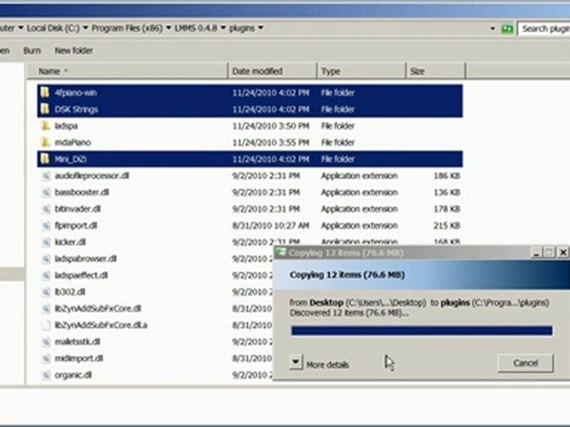This screenshot has width=570, height=427.
Task: Click the mdaPiano folder icon
Action: pyautogui.click(x=45, y=142)
